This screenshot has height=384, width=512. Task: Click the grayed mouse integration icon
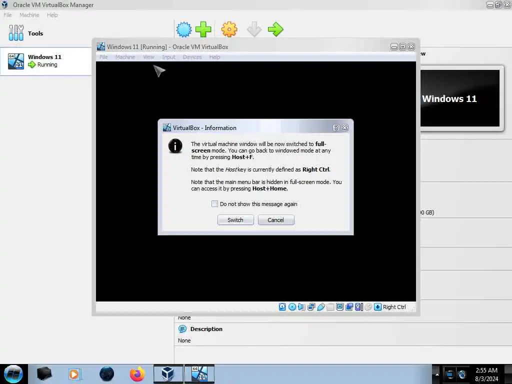(x=368, y=307)
